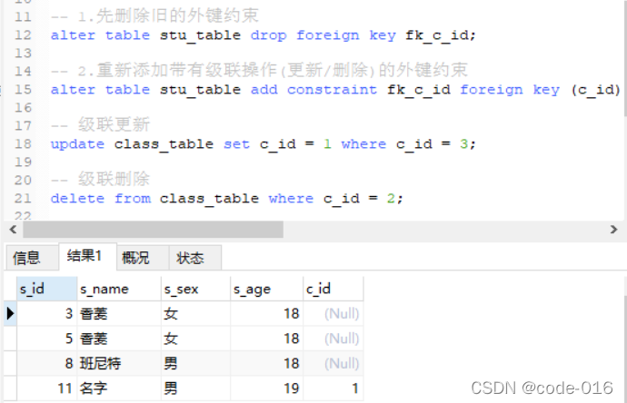This screenshot has width=627, height=403.
Task: Select the s_sex column header
Action: [196, 289]
